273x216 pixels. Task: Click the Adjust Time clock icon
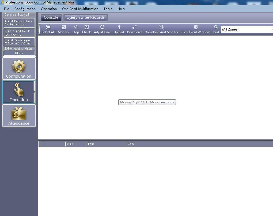(x=102, y=27)
